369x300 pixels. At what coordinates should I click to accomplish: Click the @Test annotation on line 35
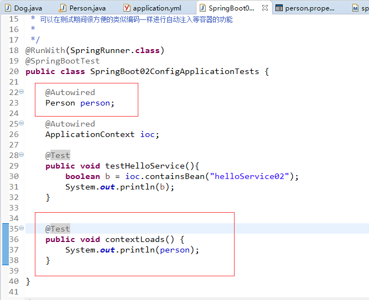click(58, 229)
